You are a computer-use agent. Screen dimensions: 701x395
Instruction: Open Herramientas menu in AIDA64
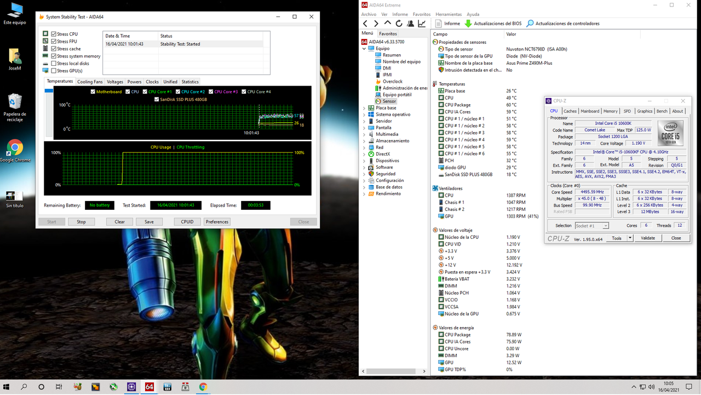click(449, 14)
